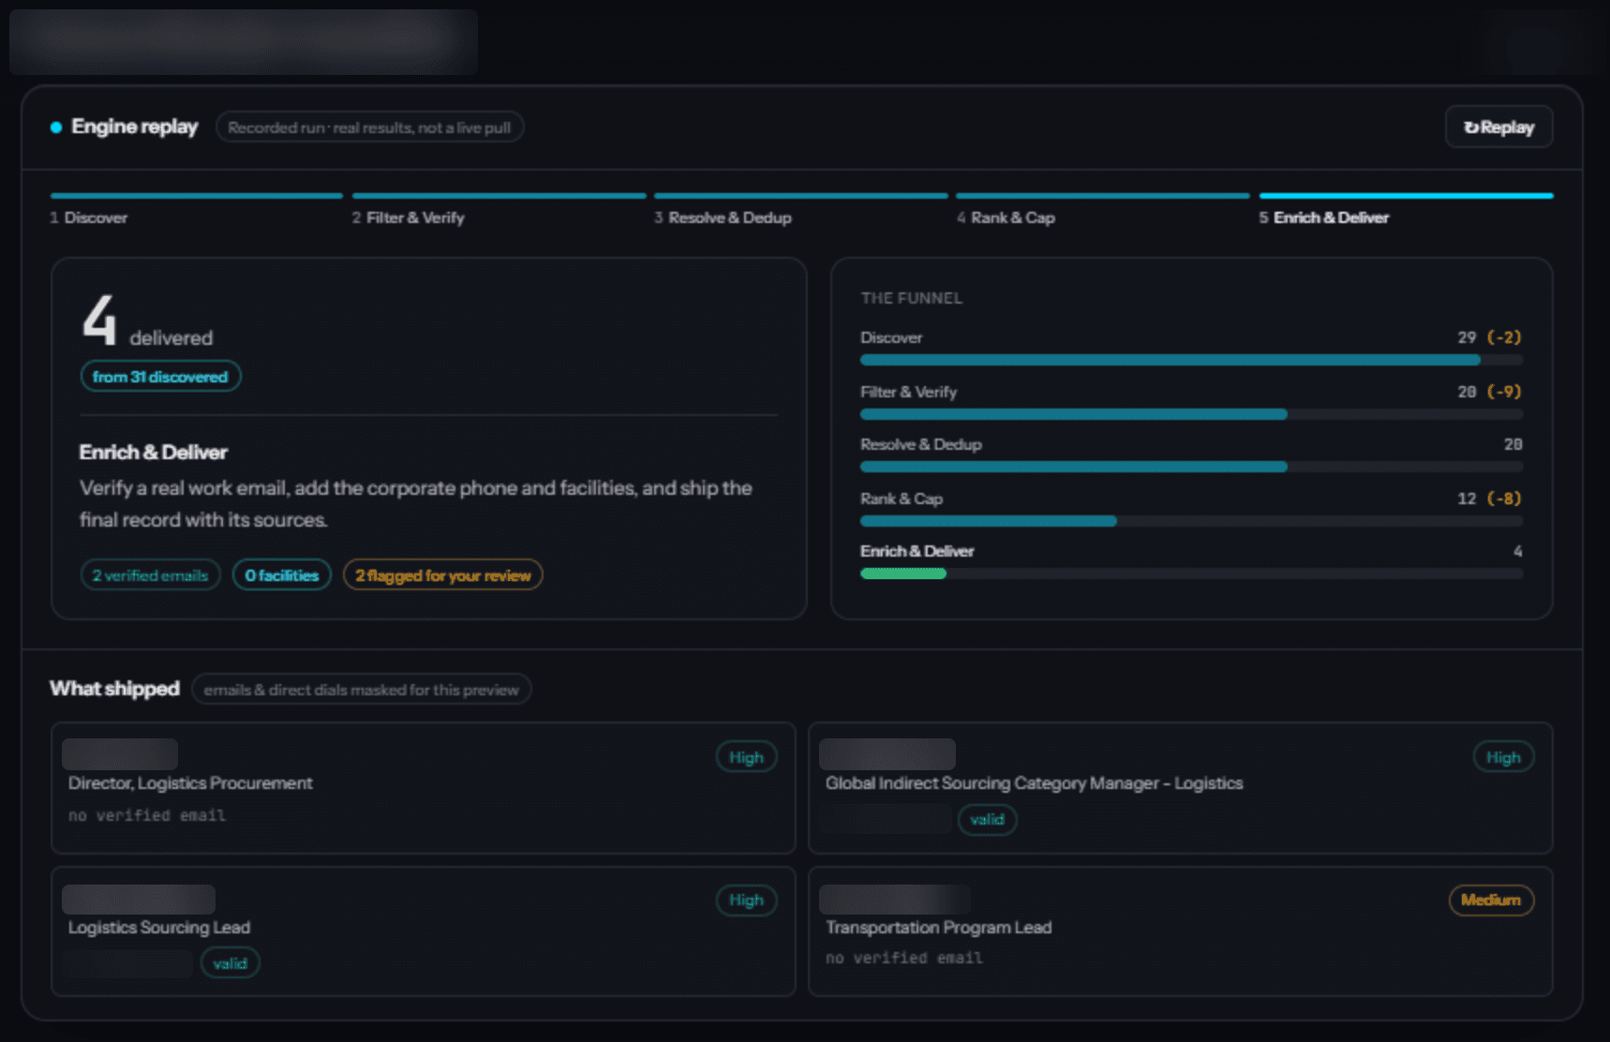Click the Replay button
The height and width of the screenshot is (1042, 1610).
point(1498,127)
